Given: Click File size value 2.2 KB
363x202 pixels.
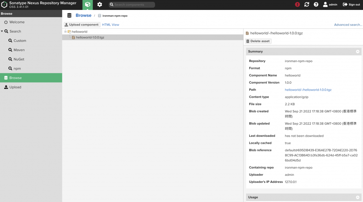Looking at the screenshot, I should 290,104.
